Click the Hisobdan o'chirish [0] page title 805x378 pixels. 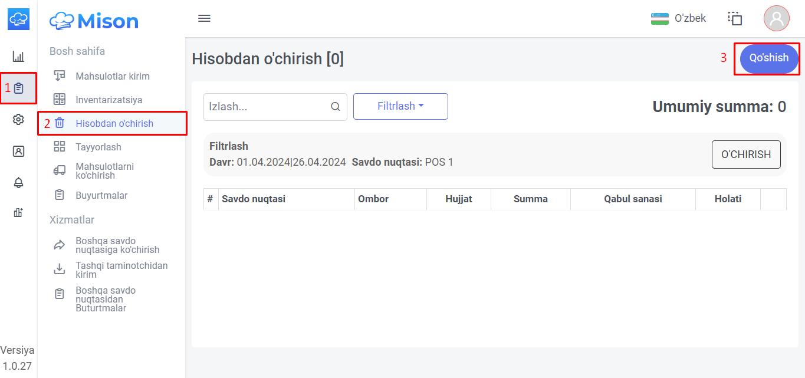[268, 59]
